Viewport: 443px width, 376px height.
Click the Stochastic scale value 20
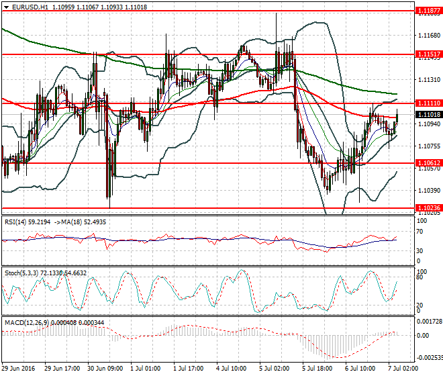coord(420,305)
